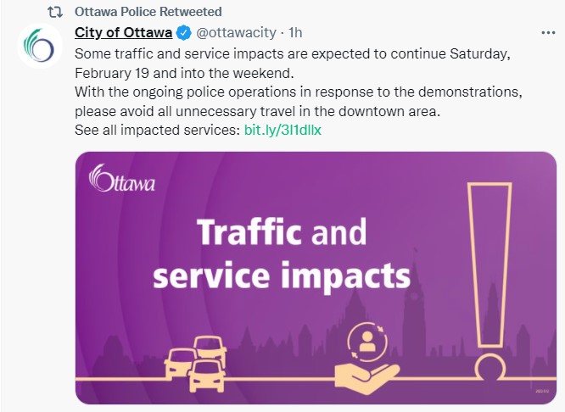Click the 'See all impacted services:' text
This screenshot has height=412, width=565.
[x=157, y=131]
